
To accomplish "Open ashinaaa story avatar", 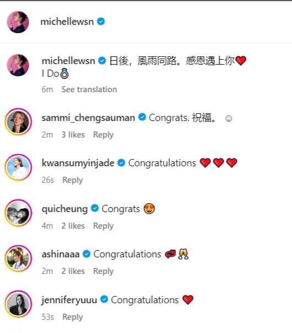I will point(18,258).
